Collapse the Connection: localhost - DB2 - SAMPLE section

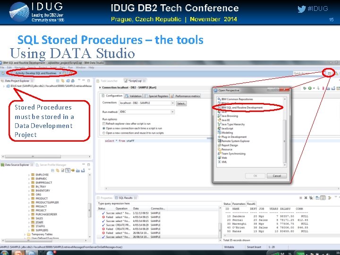click(x=100, y=88)
